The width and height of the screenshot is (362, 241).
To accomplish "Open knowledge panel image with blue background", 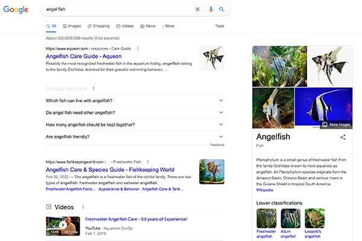I will (323, 106).
